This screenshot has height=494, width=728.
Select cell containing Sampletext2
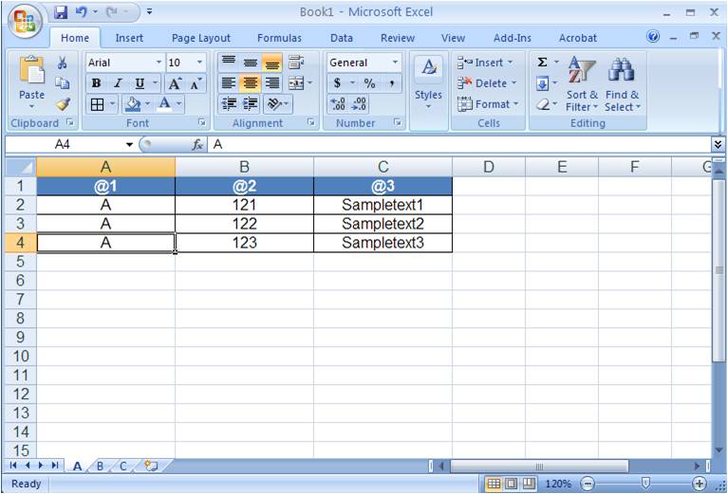383,224
